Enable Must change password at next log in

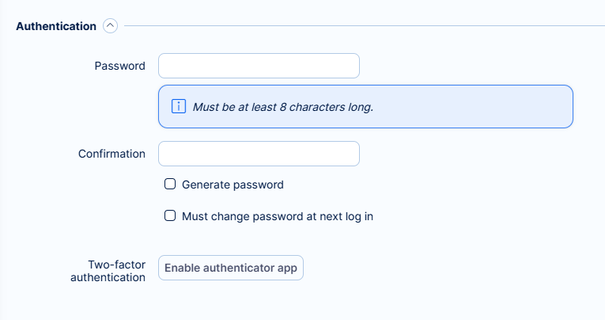(169, 215)
